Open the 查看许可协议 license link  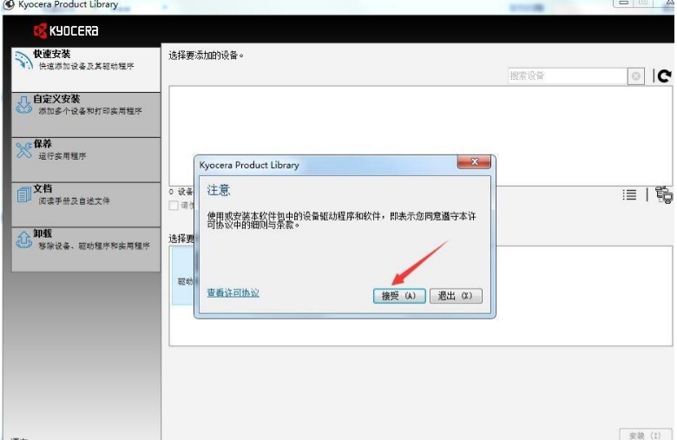[233, 292]
